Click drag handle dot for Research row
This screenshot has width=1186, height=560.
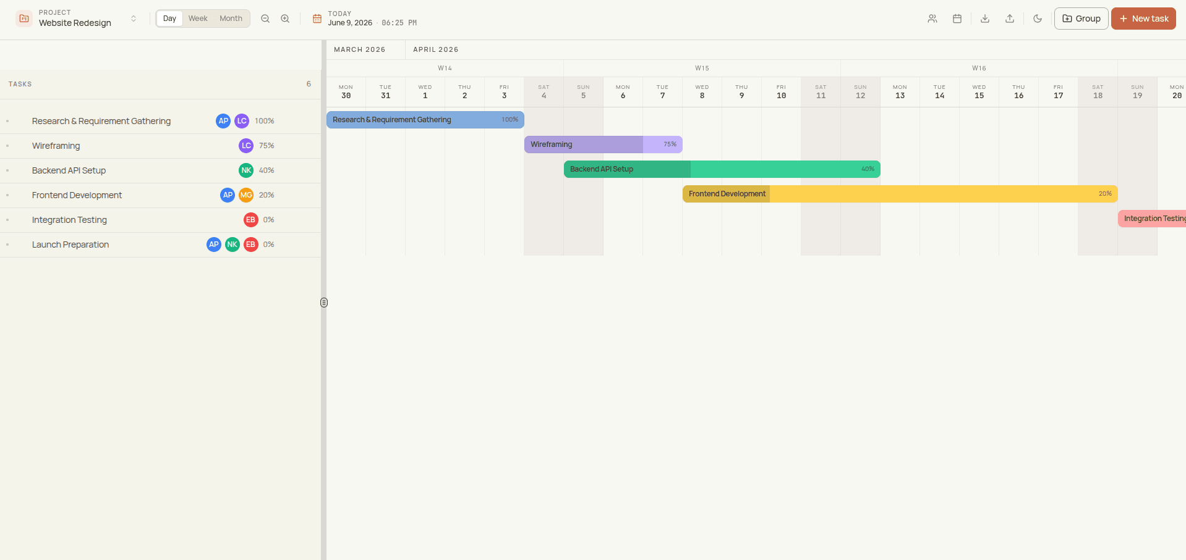7,121
